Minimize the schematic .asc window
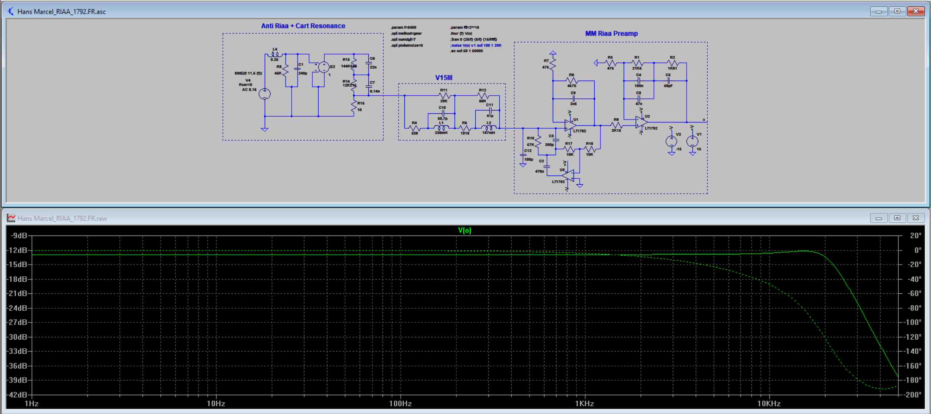The width and height of the screenshot is (931, 414). pyautogui.click(x=879, y=11)
